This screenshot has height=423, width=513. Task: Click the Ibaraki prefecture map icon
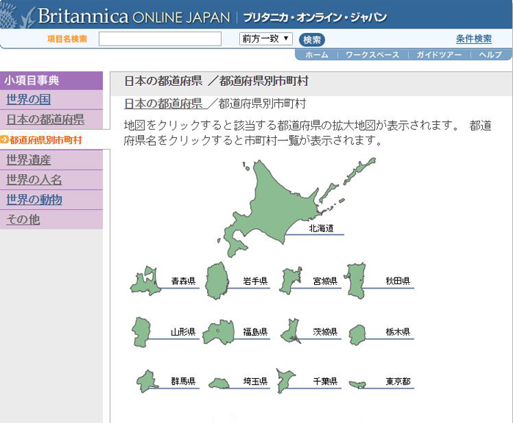tap(291, 331)
